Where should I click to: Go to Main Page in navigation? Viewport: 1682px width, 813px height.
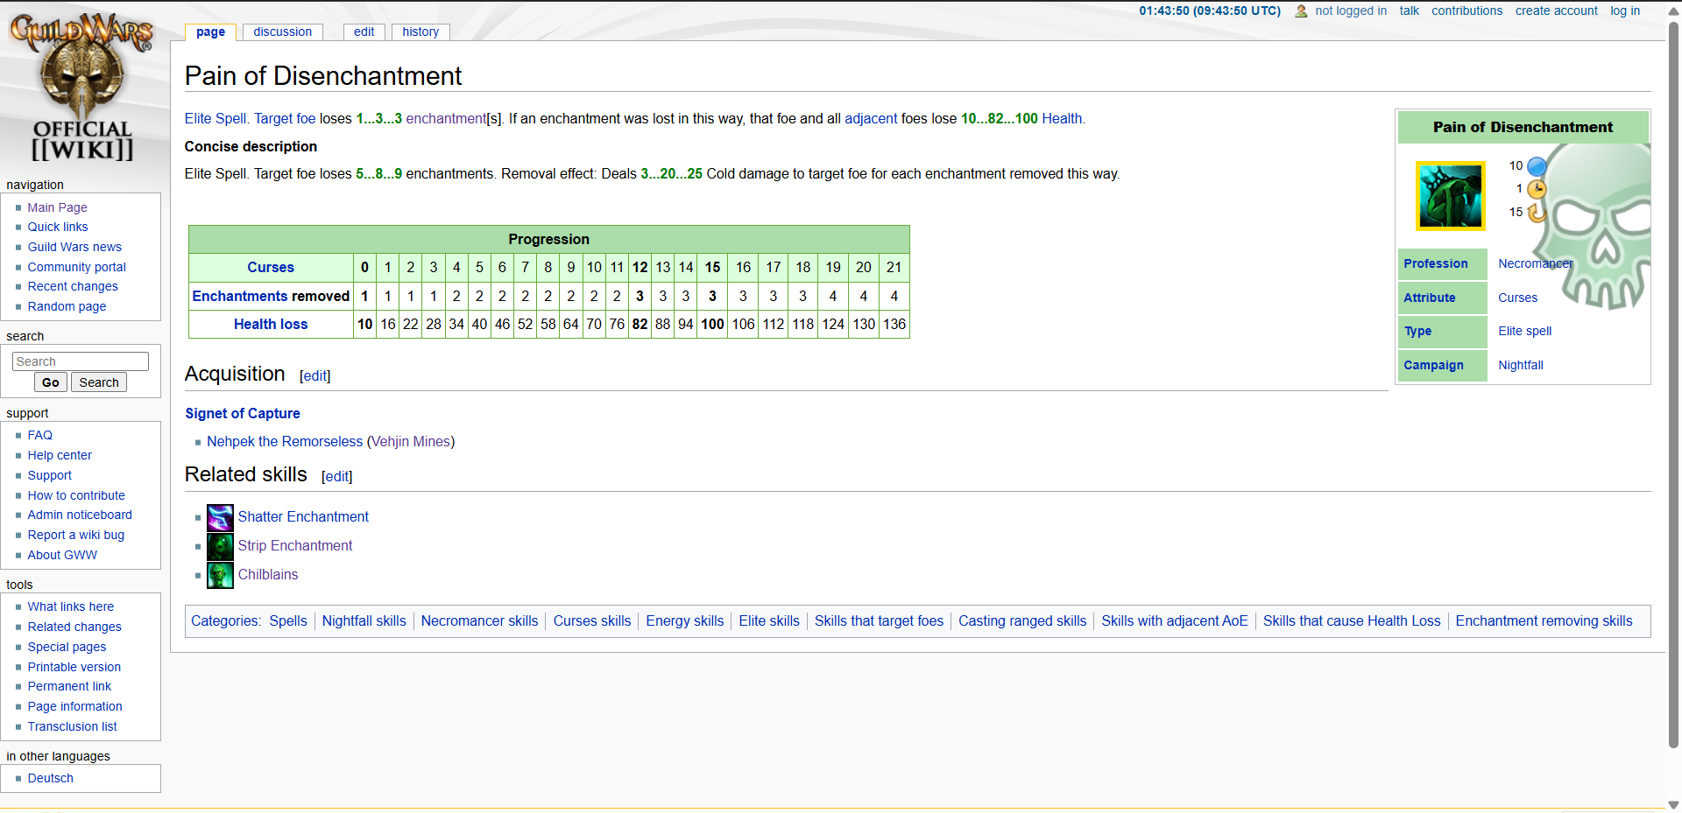pyautogui.click(x=57, y=207)
